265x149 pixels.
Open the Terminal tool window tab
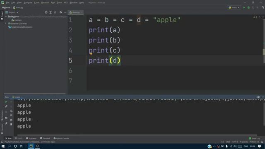45,138
